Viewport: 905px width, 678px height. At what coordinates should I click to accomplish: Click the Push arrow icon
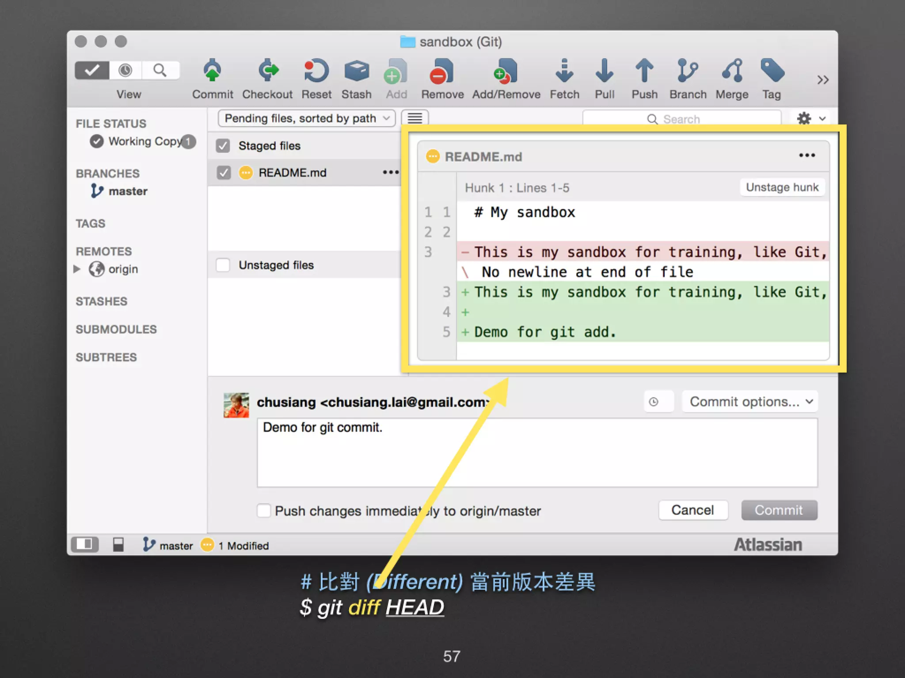(x=644, y=72)
